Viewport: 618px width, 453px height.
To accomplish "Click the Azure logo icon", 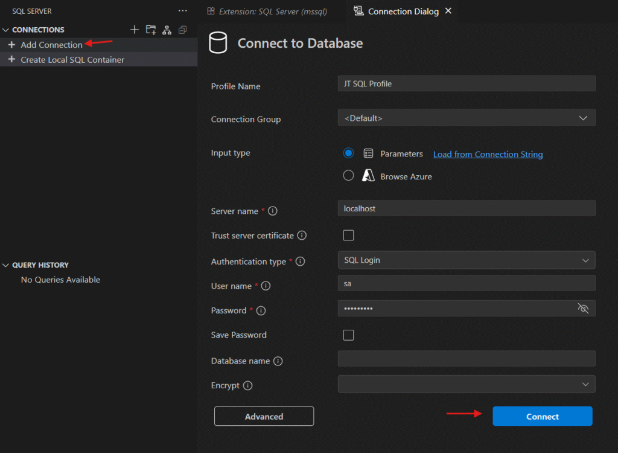I will point(368,175).
